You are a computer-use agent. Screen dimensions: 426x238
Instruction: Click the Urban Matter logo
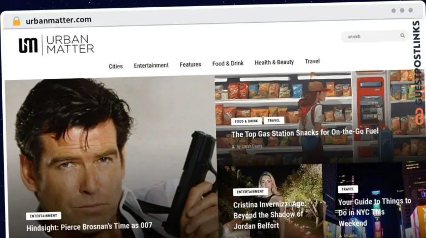[56, 45]
